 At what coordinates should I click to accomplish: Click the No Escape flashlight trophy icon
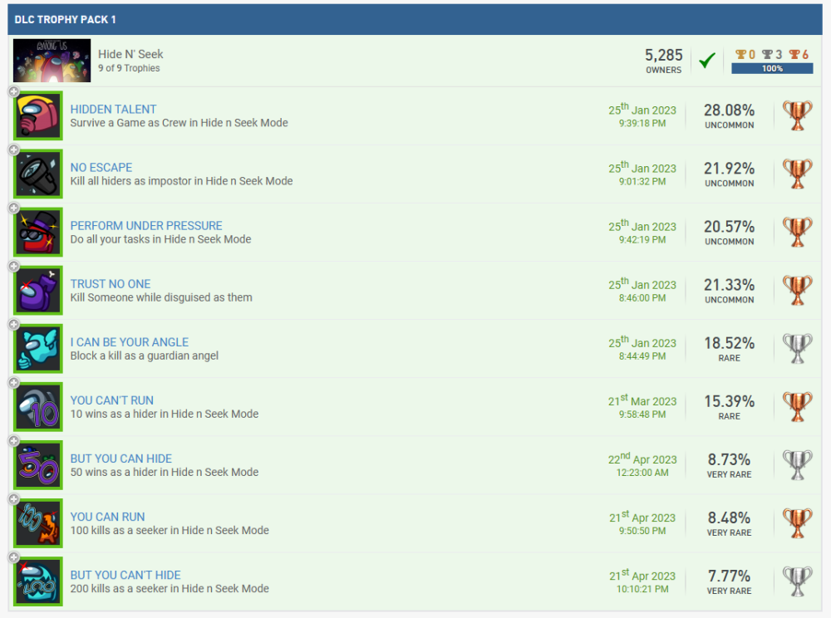tap(39, 174)
